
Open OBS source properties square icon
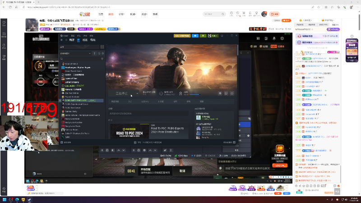click(144, 150)
